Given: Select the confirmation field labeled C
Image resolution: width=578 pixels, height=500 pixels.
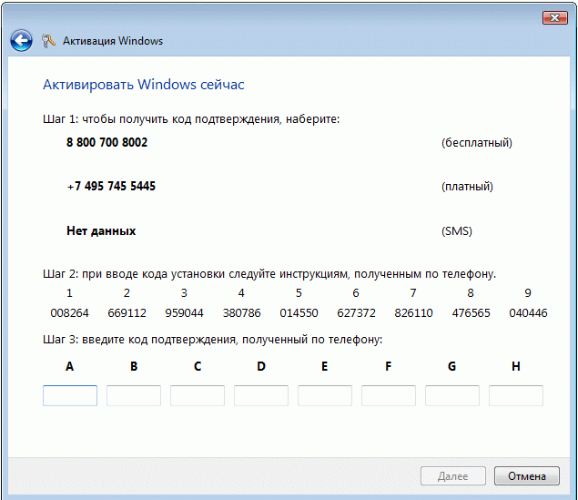Looking at the screenshot, I should (x=198, y=395).
